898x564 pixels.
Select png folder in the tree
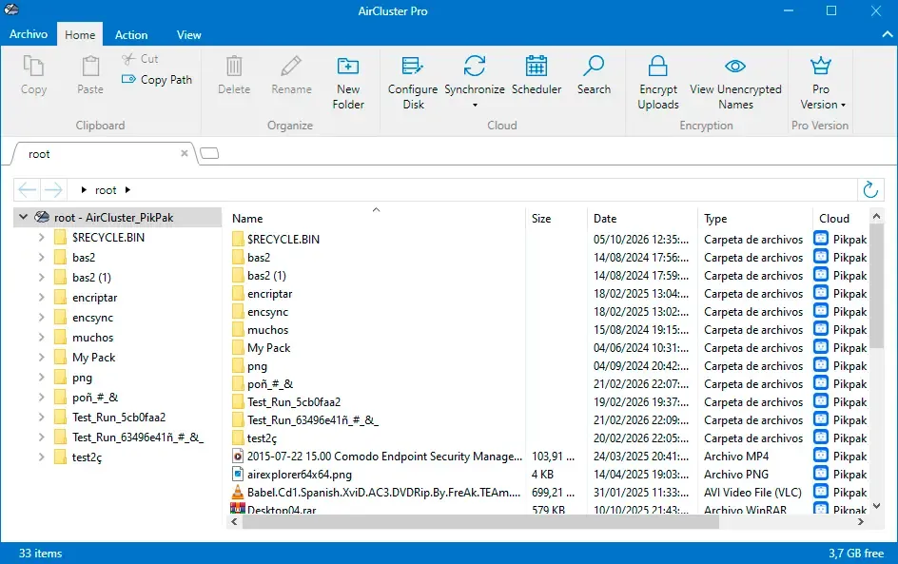pyautogui.click(x=82, y=378)
